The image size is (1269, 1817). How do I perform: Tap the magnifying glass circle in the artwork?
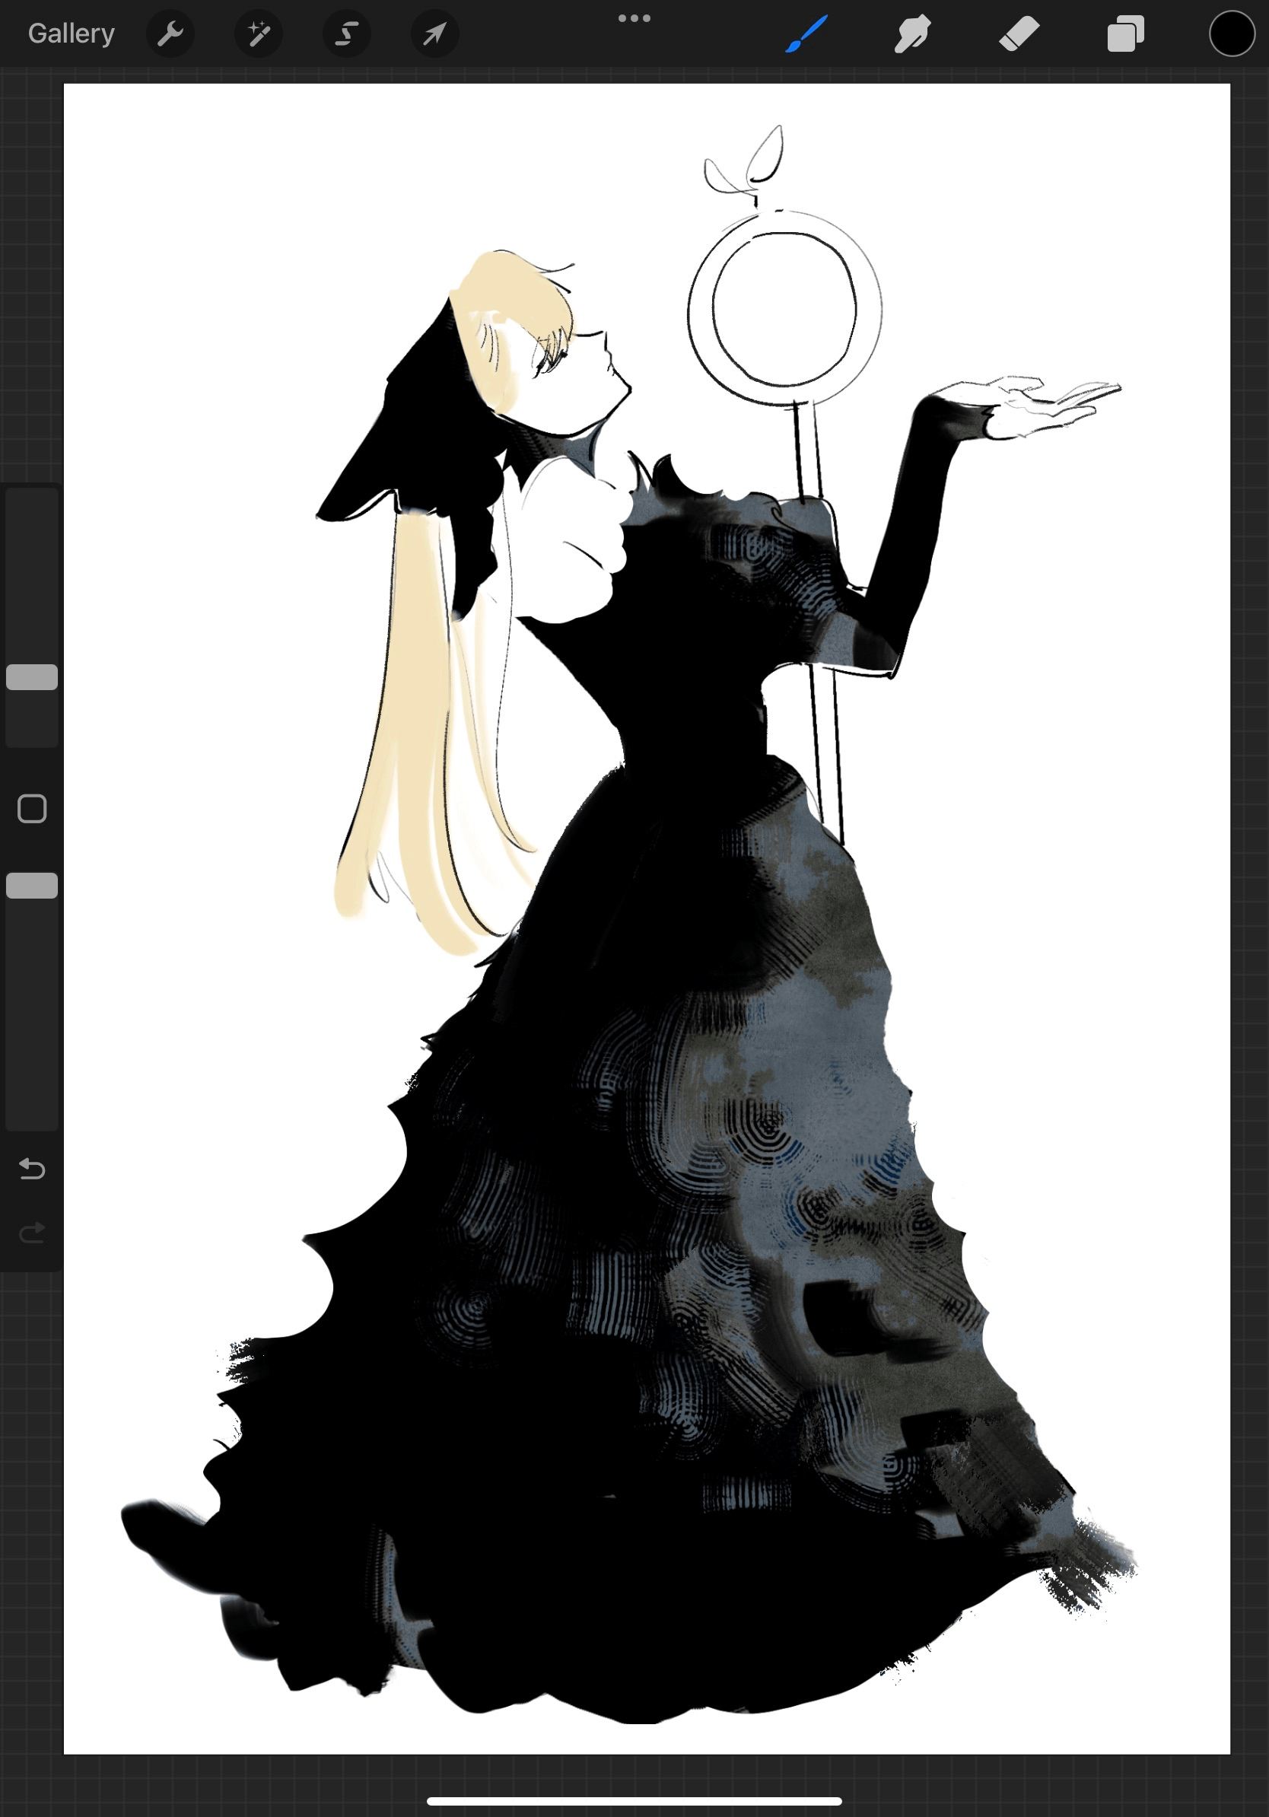(x=784, y=309)
